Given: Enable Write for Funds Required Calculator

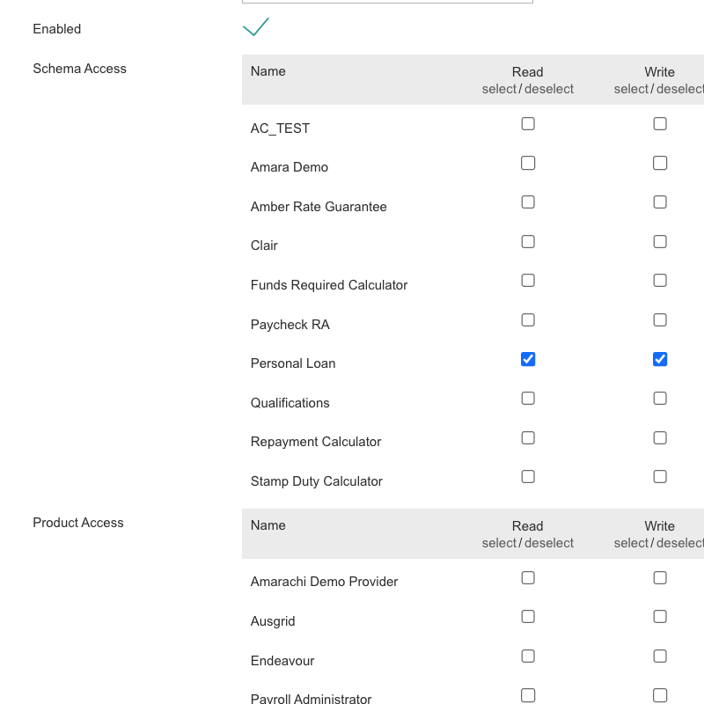Looking at the screenshot, I should coord(659,281).
